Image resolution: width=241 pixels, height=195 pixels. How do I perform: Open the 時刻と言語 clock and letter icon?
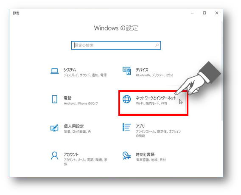pos(126,156)
